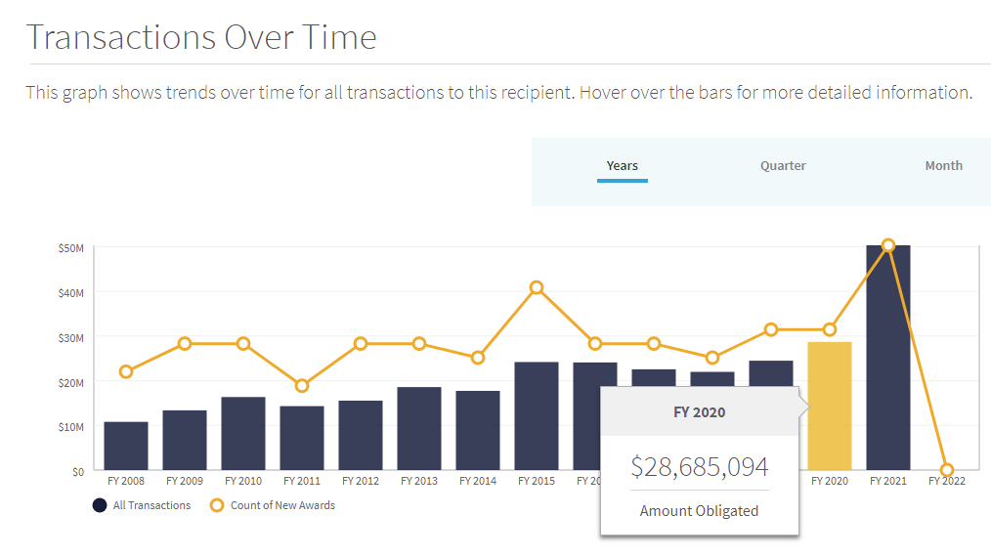Viewport: 991px width, 558px height.
Task: Click the FY 2008 bar
Action: 126,446
